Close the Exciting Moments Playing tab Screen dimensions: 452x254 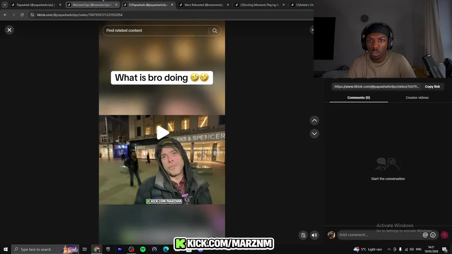[x=284, y=5]
